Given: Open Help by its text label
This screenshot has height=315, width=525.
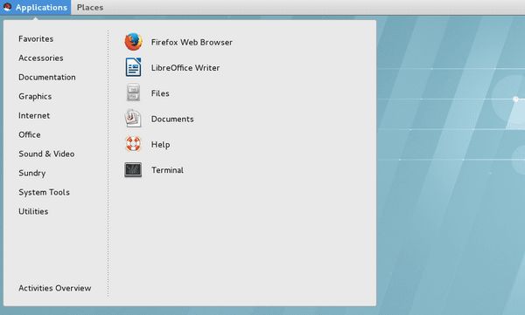Looking at the screenshot, I should pyautogui.click(x=160, y=145).
